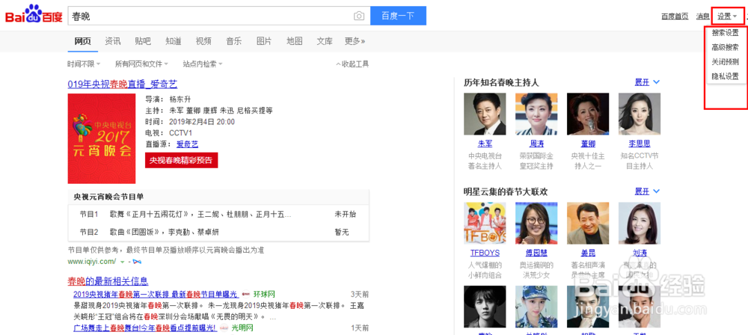
Task: Click 央视春晚精彩预告 red button
Action: pyautogui.click(x=181, y=160)
